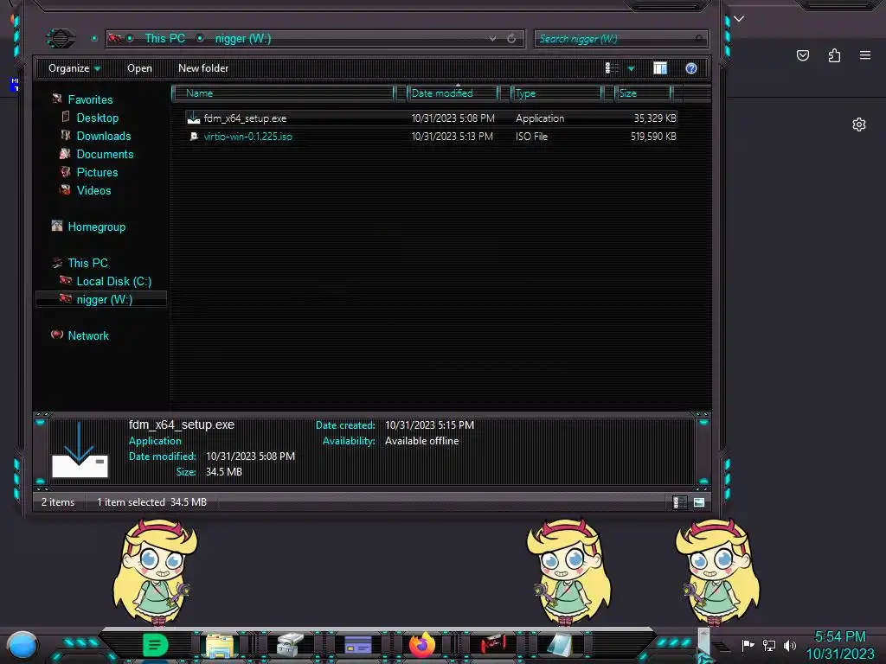Select Network in navigation pane
The image size is (886, 664).
88,335
